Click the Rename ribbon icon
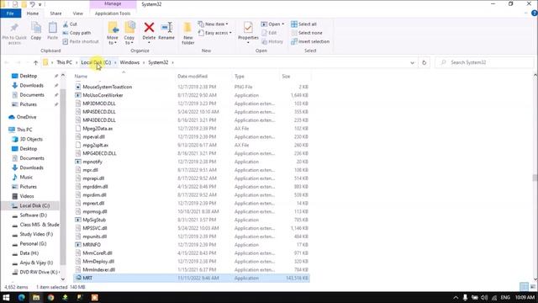 pyautogui.click(x=166, y=28)
